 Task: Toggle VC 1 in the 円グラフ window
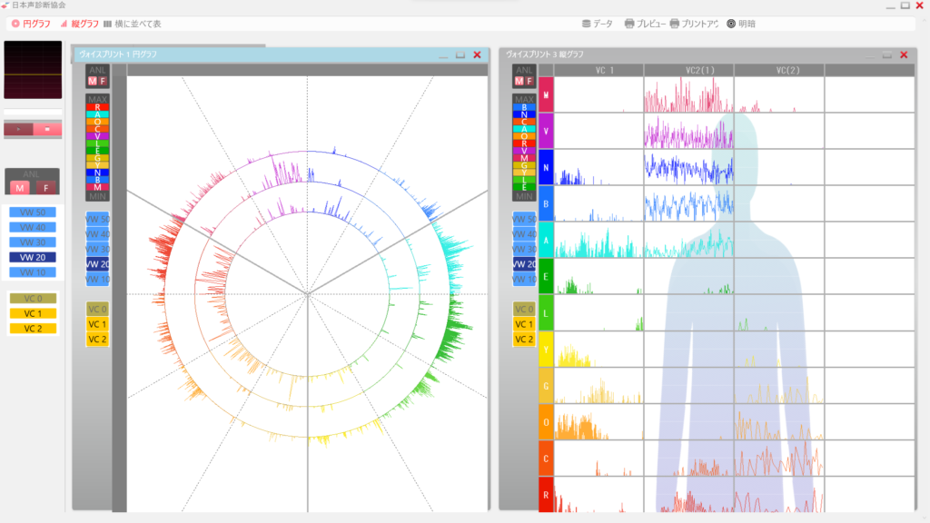tap(98, 324)
